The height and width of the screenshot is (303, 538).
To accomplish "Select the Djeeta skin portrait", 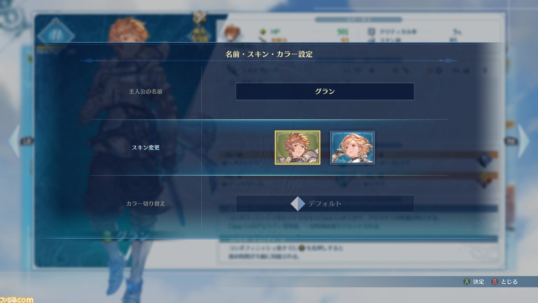I will (353, 147).
